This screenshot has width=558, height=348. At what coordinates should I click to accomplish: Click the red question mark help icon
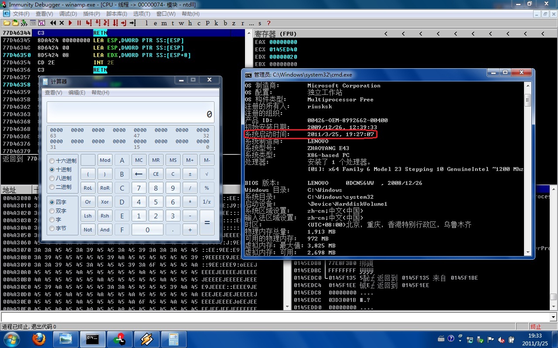pos(268,23)
